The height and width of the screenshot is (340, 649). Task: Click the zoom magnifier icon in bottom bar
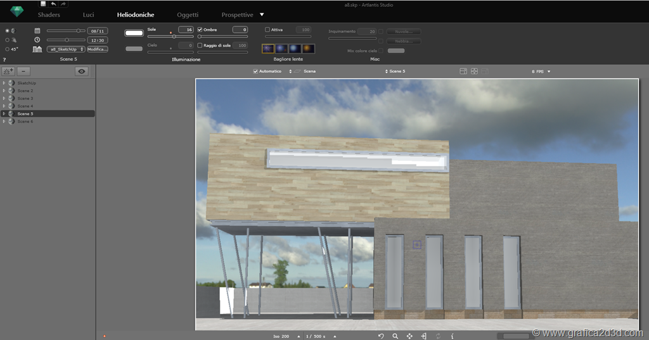395,336
